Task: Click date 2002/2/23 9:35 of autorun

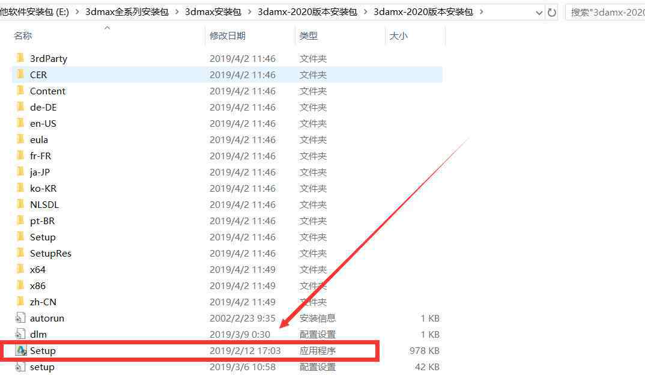Action: pyautogui.click(x=243, y=318)
